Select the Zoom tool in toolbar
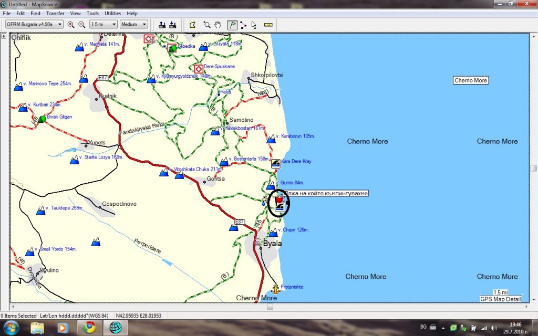Viewport: 538px width, 336px height. [x=207, y=25]
